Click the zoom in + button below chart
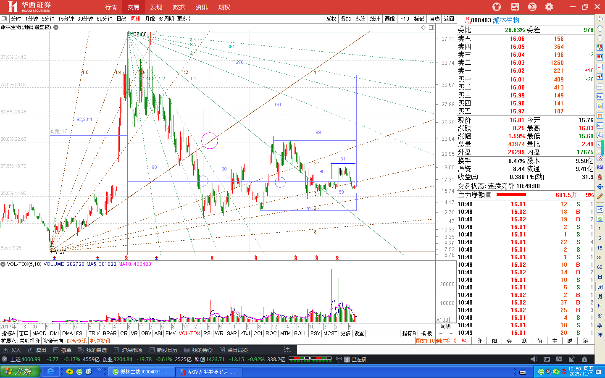Screen dimensions: 605x378 (x=441, y=333)
